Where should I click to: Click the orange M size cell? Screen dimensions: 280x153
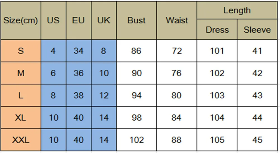[21, 73]
